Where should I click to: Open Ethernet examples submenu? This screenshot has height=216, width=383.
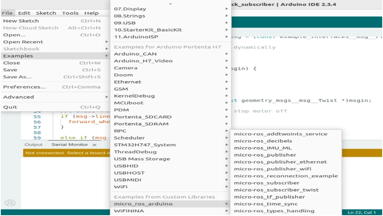click(x=170, y=82)
